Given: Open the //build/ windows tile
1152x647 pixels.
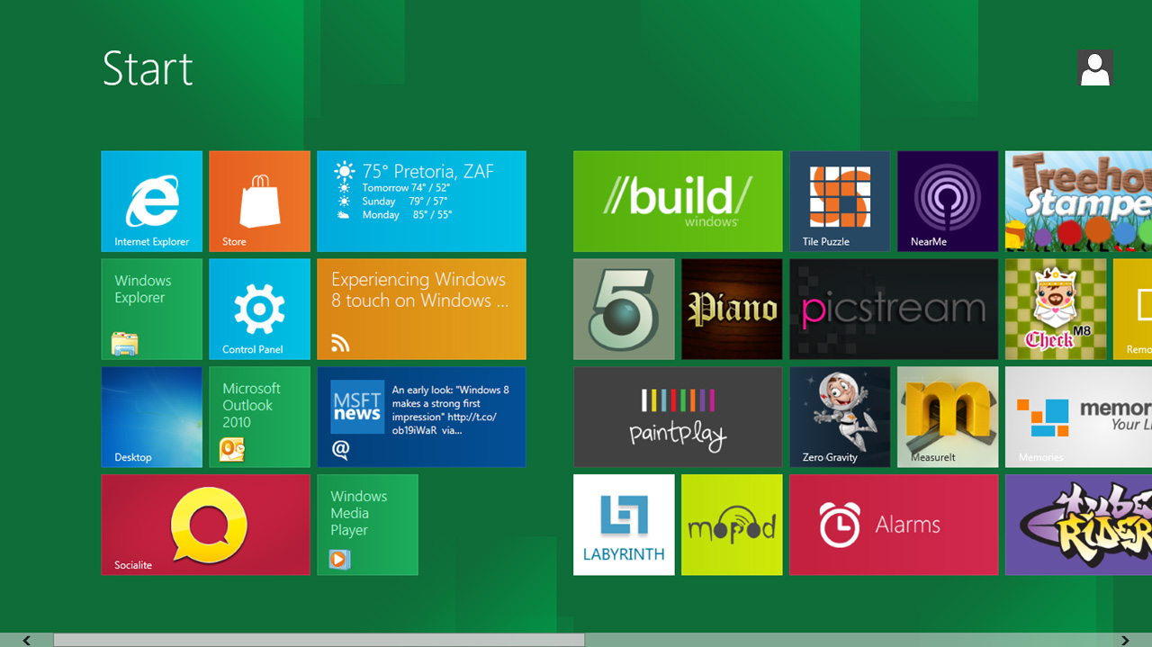Looking at the screenshot, I should pos(678,201).
